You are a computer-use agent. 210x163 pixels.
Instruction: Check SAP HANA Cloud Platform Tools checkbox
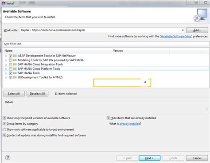pos(11,69)
